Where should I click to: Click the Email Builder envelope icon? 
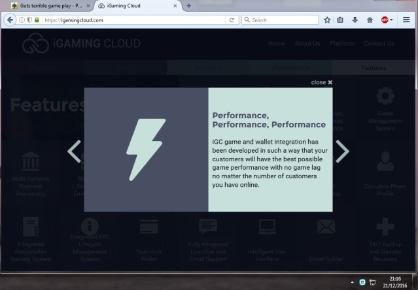(326, 227)
